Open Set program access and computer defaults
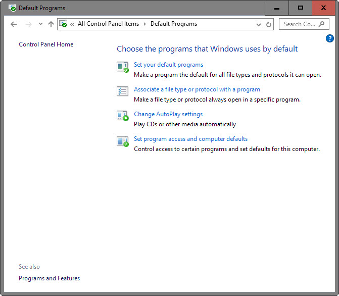Image resolution: width=339 pixels, height=296 pixels. (190, 139)
